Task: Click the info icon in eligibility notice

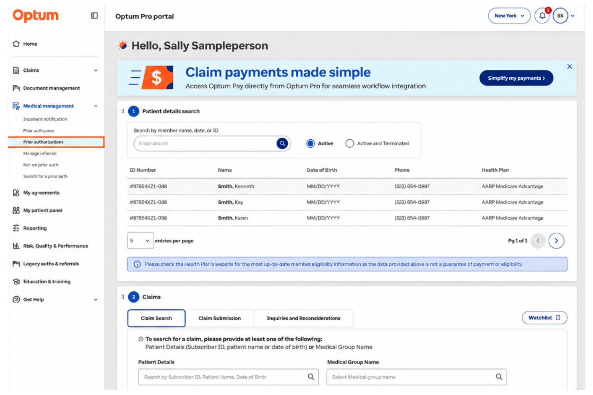Action: coord(137,264)
